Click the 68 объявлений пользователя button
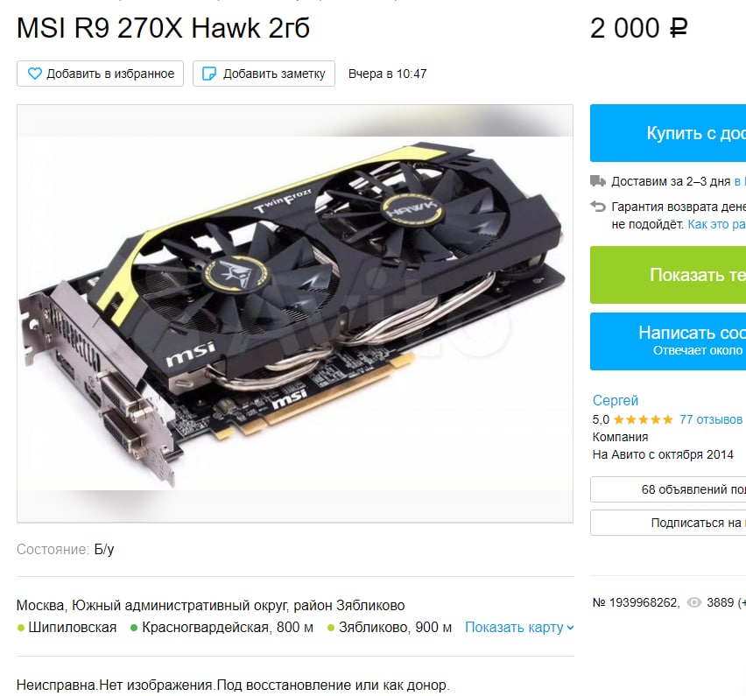Screen dimensions: 746x696 click(x=668, y=489)
